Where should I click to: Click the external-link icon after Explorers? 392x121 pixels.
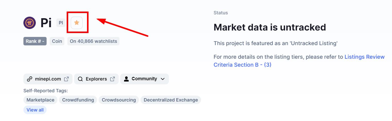click(x=112, y=79)
